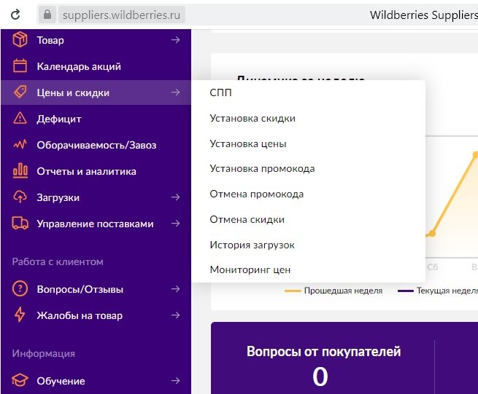The image size is (478, 394).
Task: Open the Загрузки menu item
Action: click(58, 198)
